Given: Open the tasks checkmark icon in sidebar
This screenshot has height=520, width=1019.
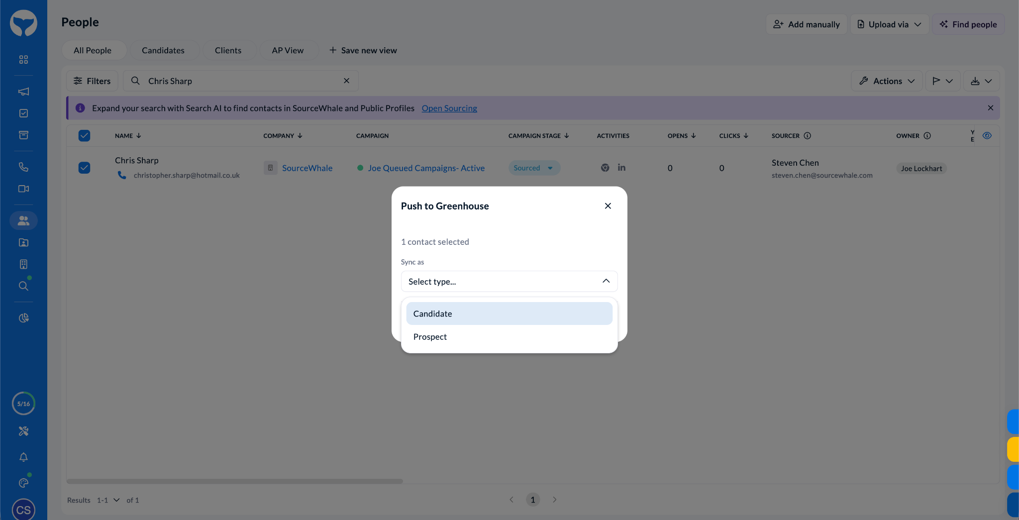Looking at the screenshot, I should click(x=23, y=113).
